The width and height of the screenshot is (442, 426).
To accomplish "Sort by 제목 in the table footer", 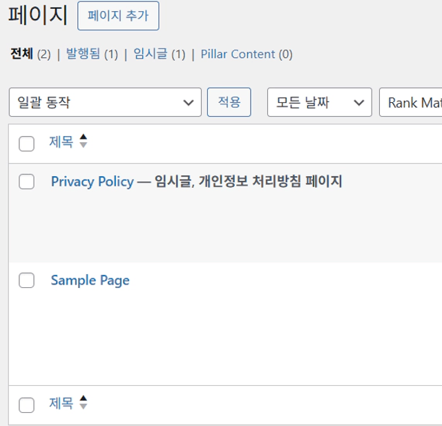I will [x=61, y=403].
